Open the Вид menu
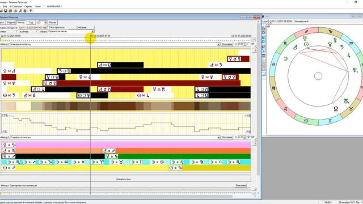 coord(5,6)
